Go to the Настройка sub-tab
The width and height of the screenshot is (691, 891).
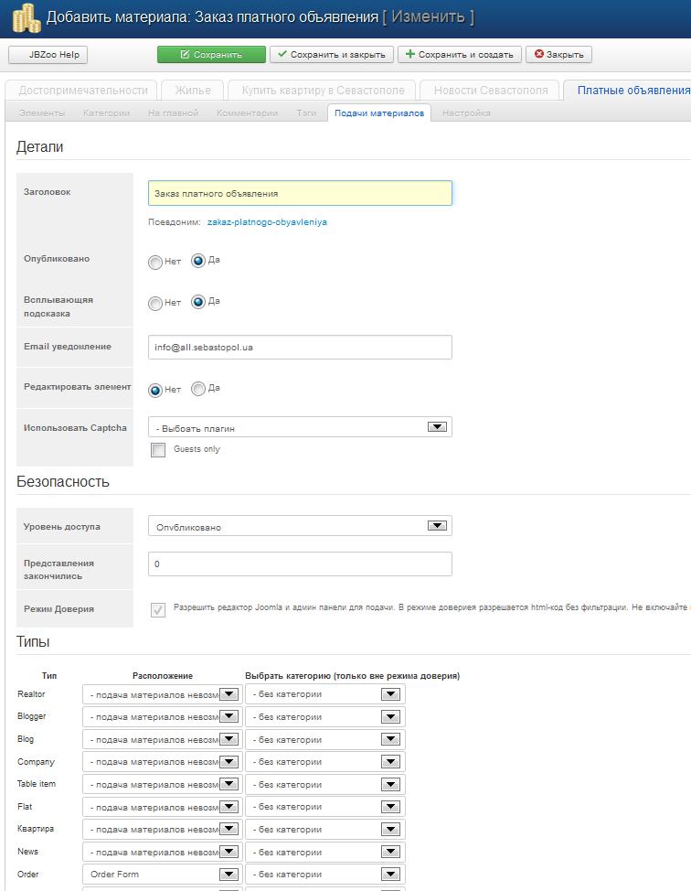click(x=466, y=113)
